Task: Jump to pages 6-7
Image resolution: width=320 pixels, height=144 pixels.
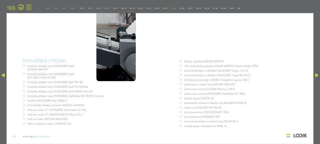Action: pyautogui.click(x=64, y=8)
